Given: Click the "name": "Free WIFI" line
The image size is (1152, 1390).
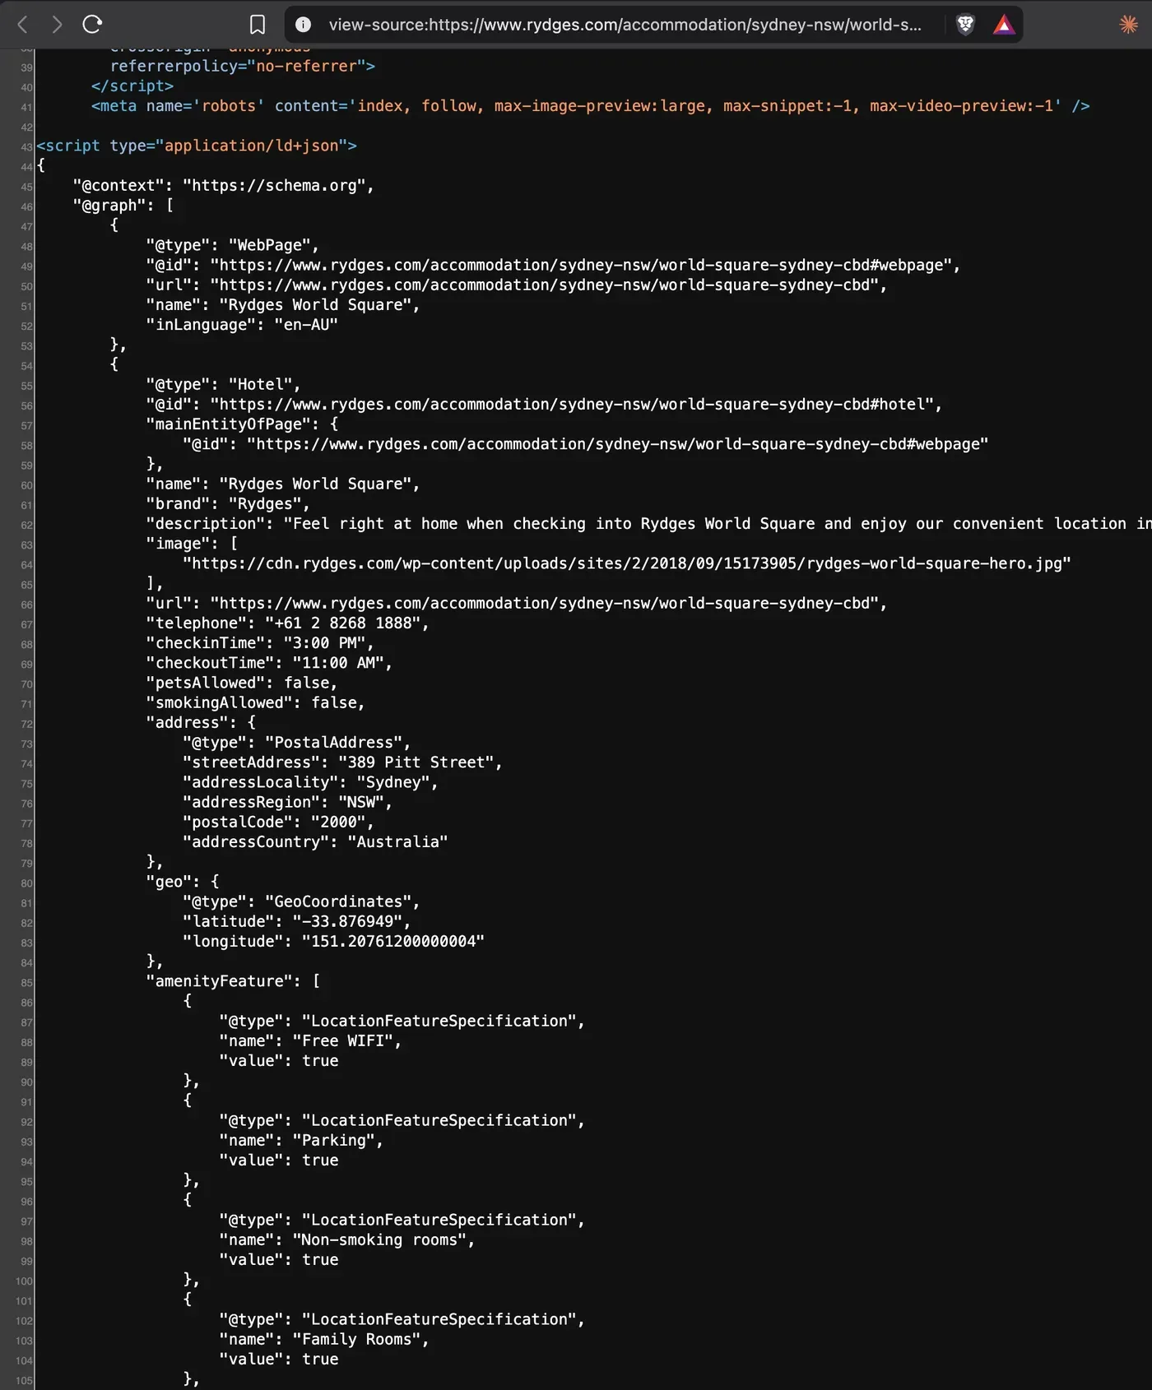Looking at the screenshot, I should [x=310, y=1041].
